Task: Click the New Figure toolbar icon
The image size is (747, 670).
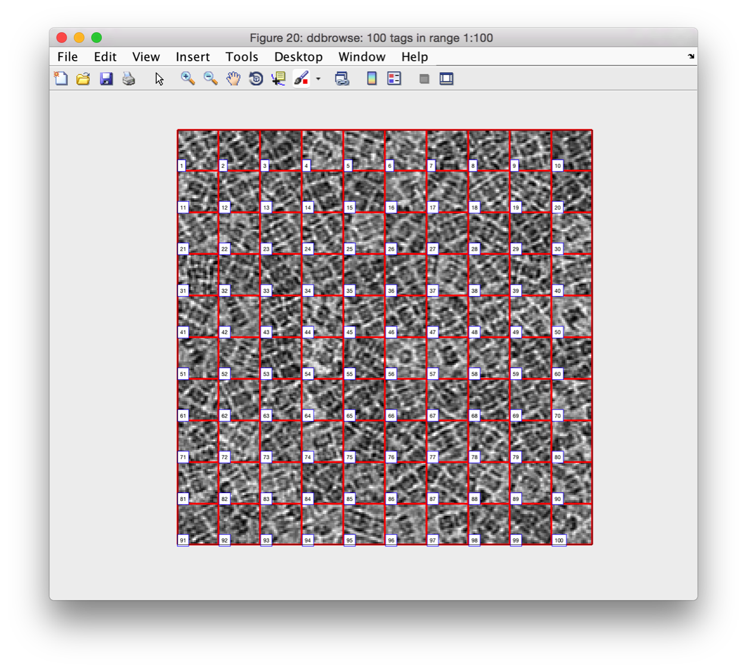Action: coord(61,79)
